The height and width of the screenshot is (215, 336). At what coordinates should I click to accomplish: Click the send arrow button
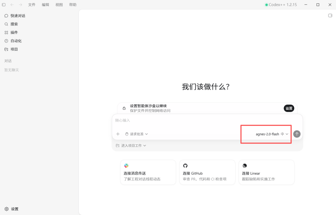(297, 134)
